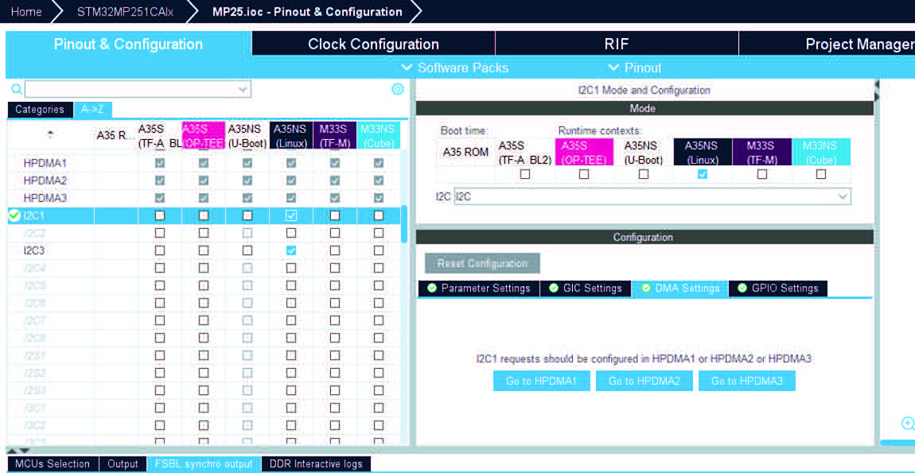
Task: Enable A35S TF-A BL2 context in Mode panel
Action: 525,174
